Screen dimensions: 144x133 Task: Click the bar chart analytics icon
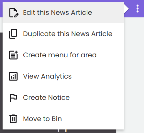point(13,76)
